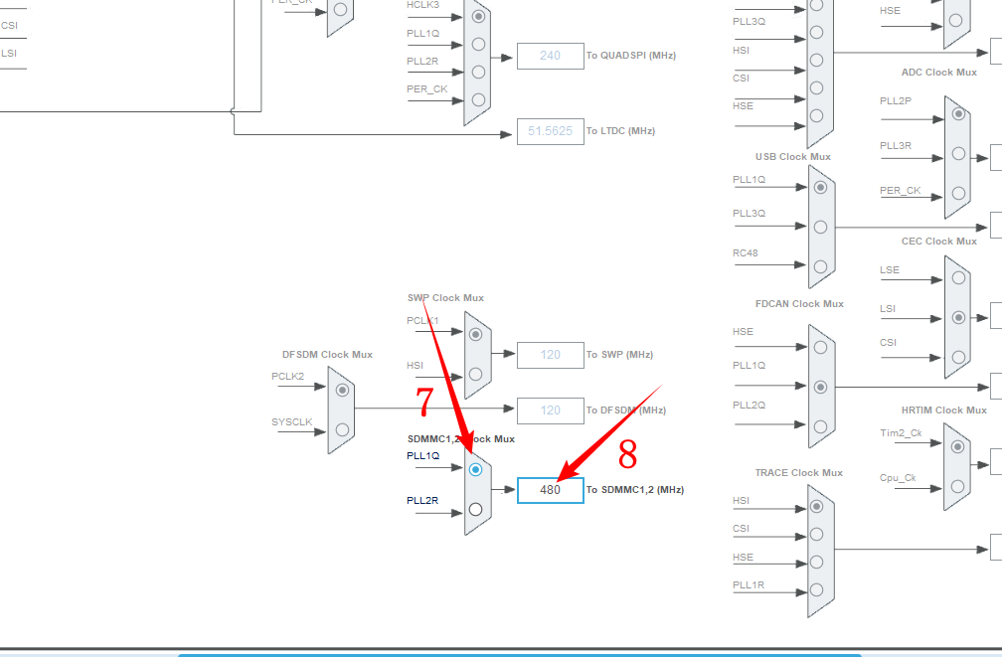
Task: Select PLL3R in ADC Clock Mux
Action: click(957, 153)
